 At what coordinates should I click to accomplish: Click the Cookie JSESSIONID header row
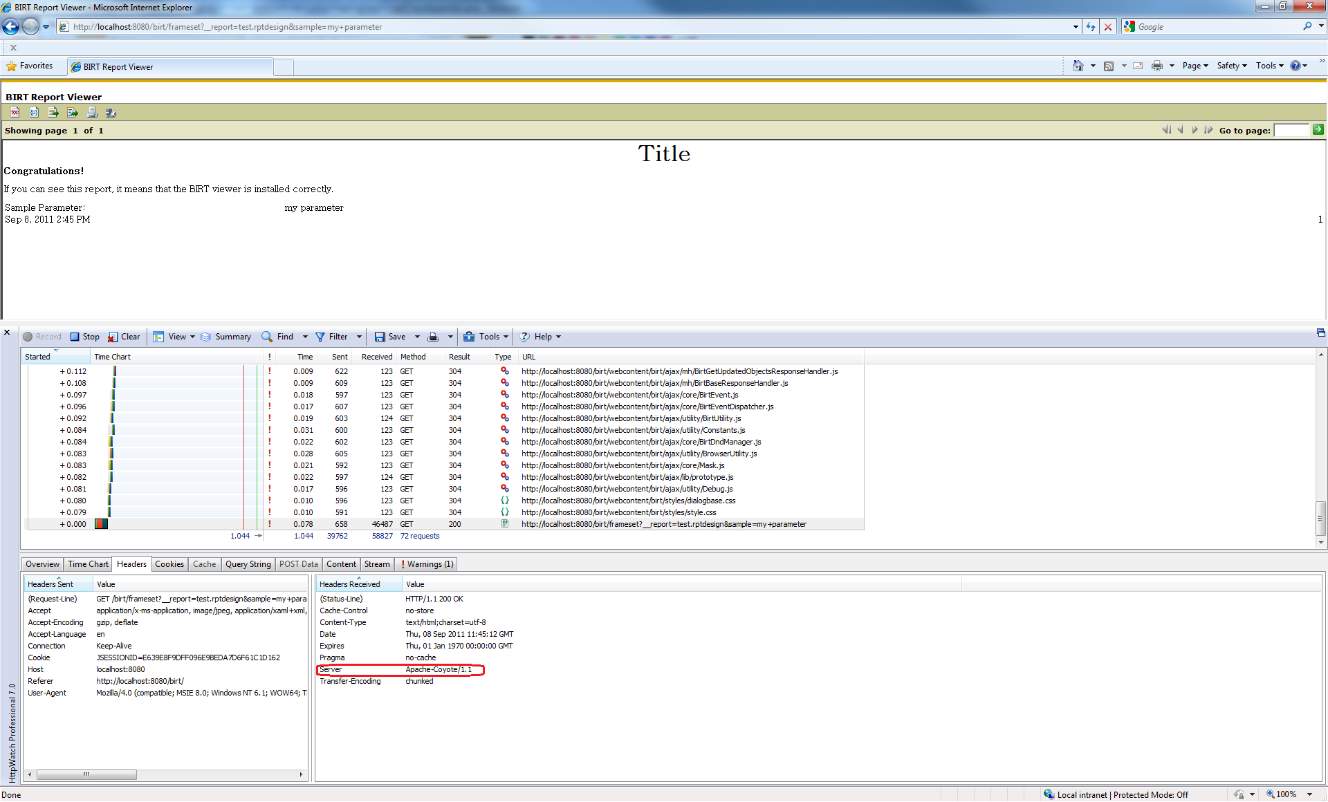(x=166, y=658)
